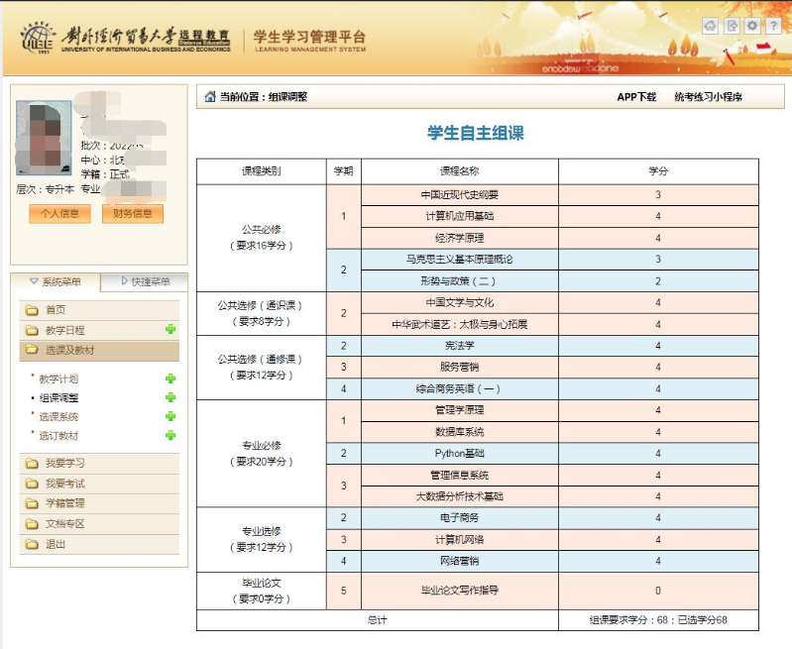Image resolution: width=792 pixels, height=649 pixels.
Task: Click course 宪法学
Action: coord(460,346)
